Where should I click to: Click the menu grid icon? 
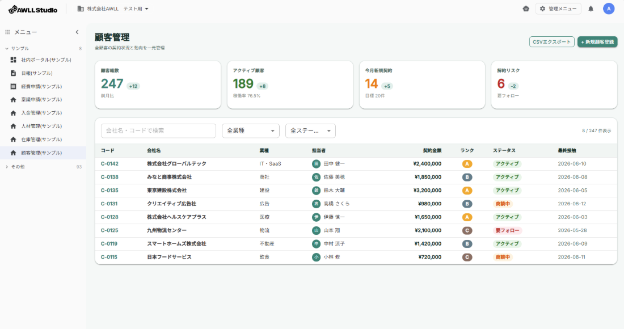(x=7, y=32)
